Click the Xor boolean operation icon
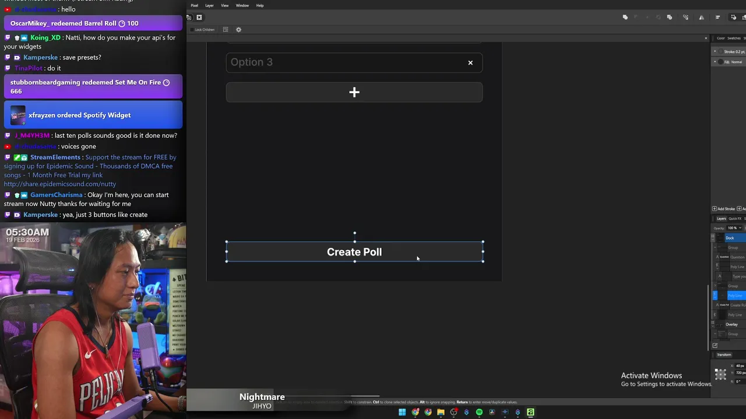This screenshot has height=419, width=746. point(658,17)
